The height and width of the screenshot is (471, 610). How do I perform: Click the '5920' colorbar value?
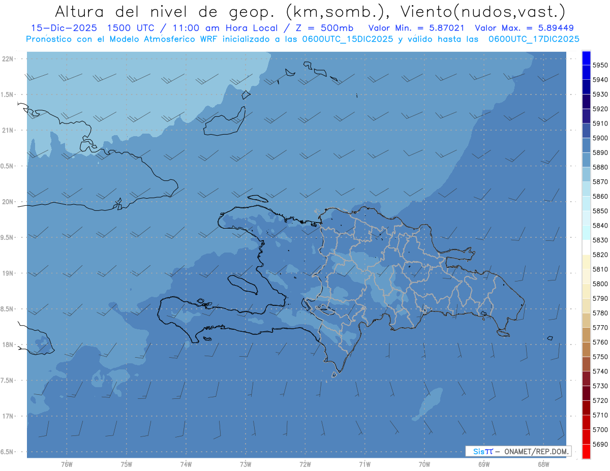[x=600, y=109]
